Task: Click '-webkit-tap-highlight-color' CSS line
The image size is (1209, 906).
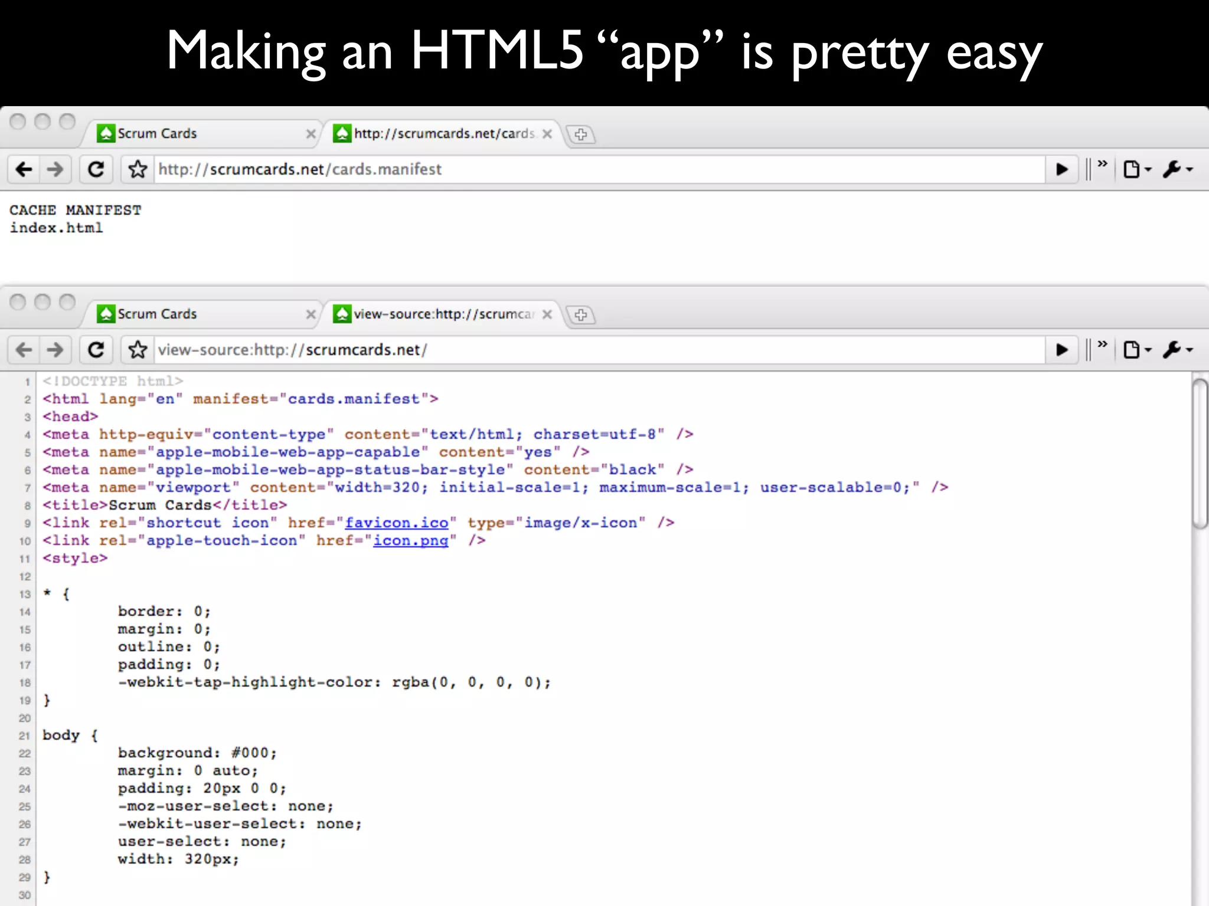Action: point(334,682)
